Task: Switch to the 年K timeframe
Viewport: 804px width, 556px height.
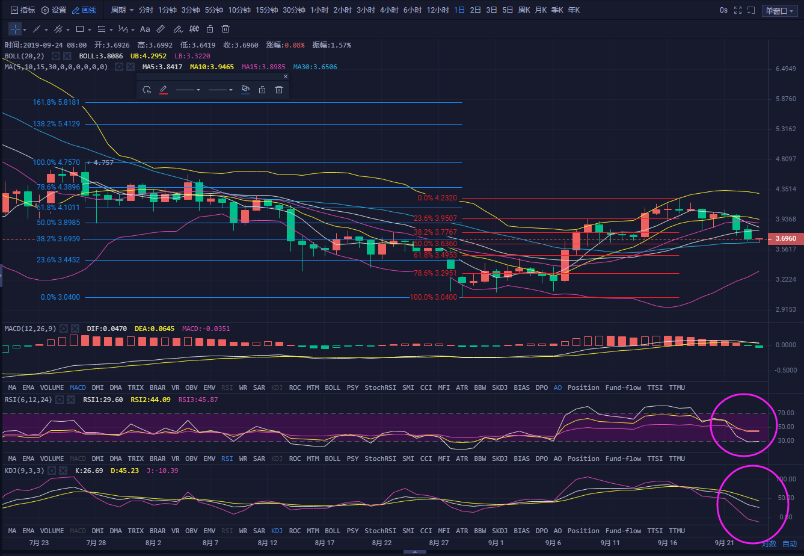Action: 574,10
